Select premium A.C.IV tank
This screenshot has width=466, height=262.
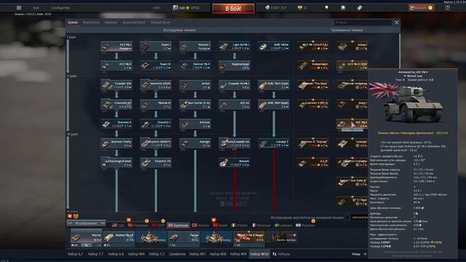pos(313,163)
